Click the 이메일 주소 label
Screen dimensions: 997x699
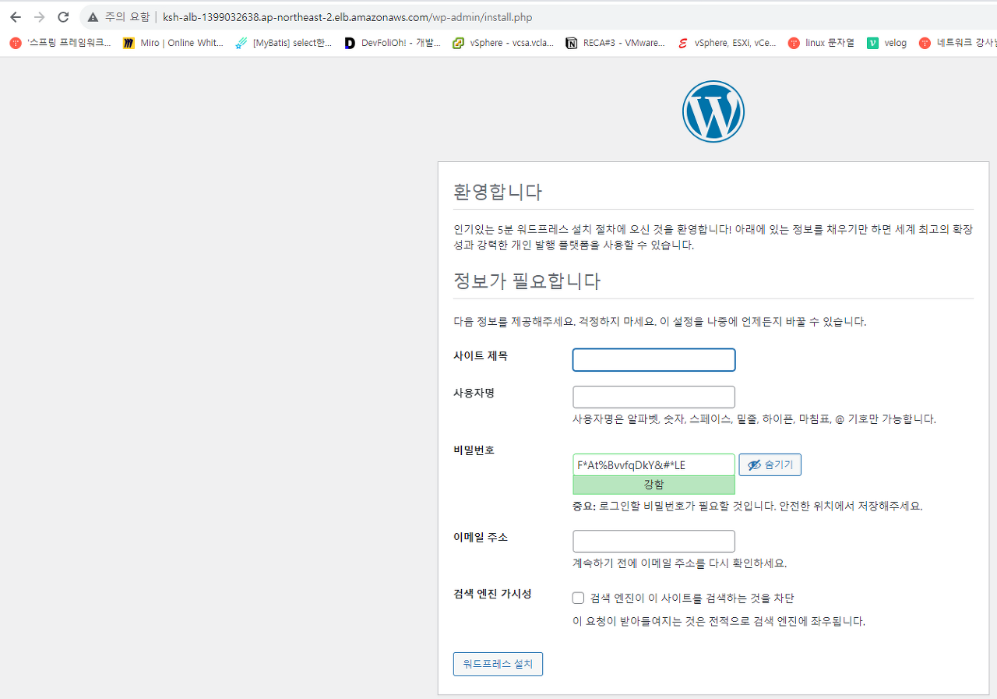click(x=481, y=537)
